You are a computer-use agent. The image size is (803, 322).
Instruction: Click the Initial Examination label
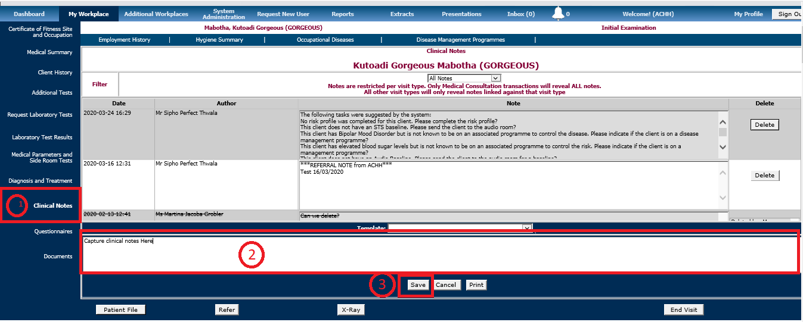point(628,28)
